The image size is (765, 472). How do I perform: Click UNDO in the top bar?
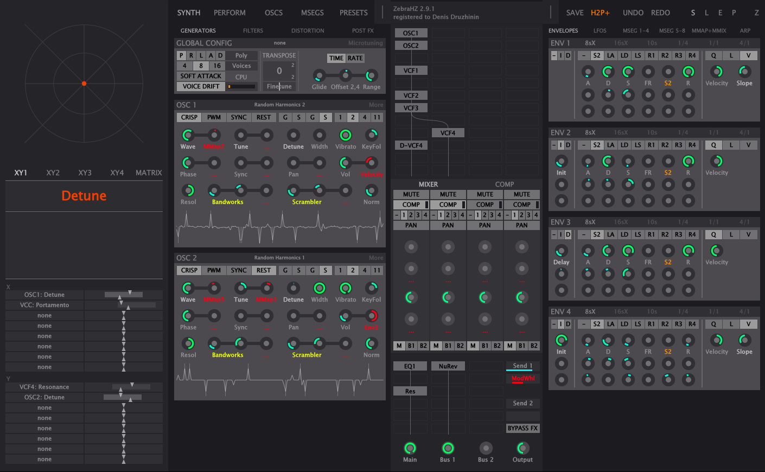tap(633, 12)
